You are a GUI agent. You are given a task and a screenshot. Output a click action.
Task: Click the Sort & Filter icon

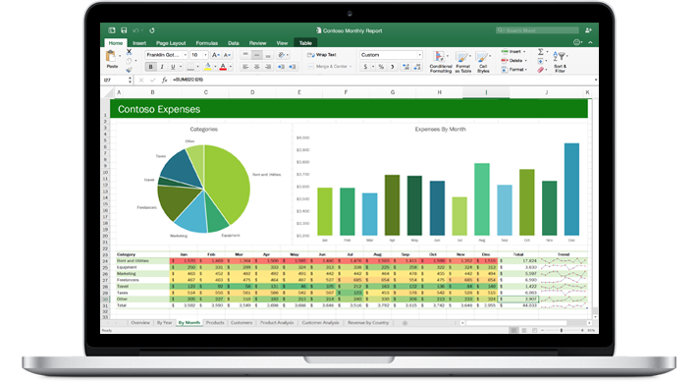560,62
